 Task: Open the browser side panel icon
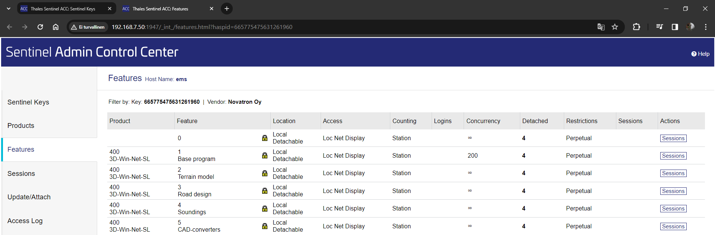(675, 27)
